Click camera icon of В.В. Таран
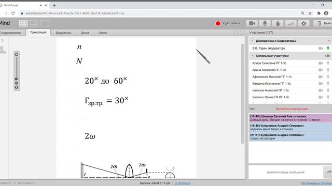Image resolution: width=332 pixels, height=186 pixels. pyautogui.click(x=321, y=48)
